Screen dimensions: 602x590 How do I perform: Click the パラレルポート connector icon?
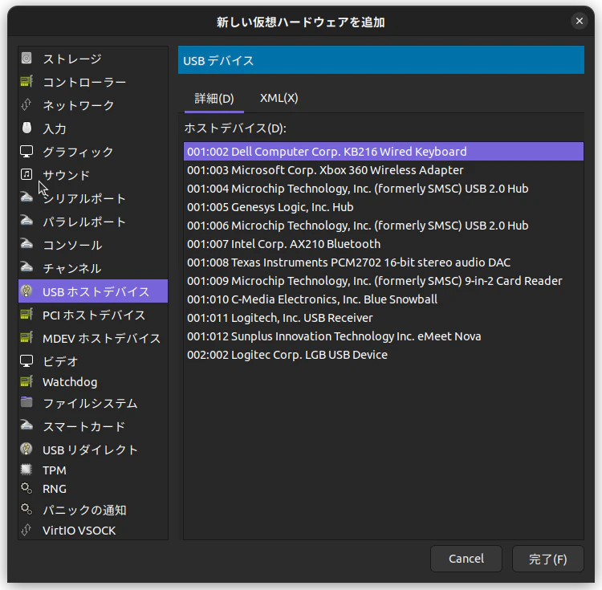point(26,221)
